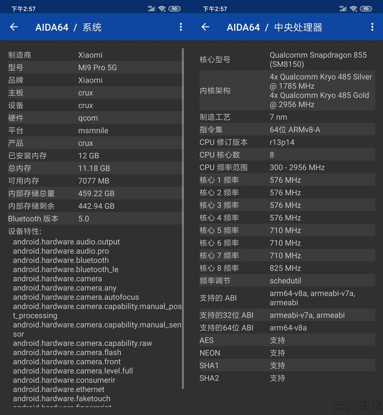Select android.hardware.camera.front entry
The image size is (383, 415).
click(67, 361)
